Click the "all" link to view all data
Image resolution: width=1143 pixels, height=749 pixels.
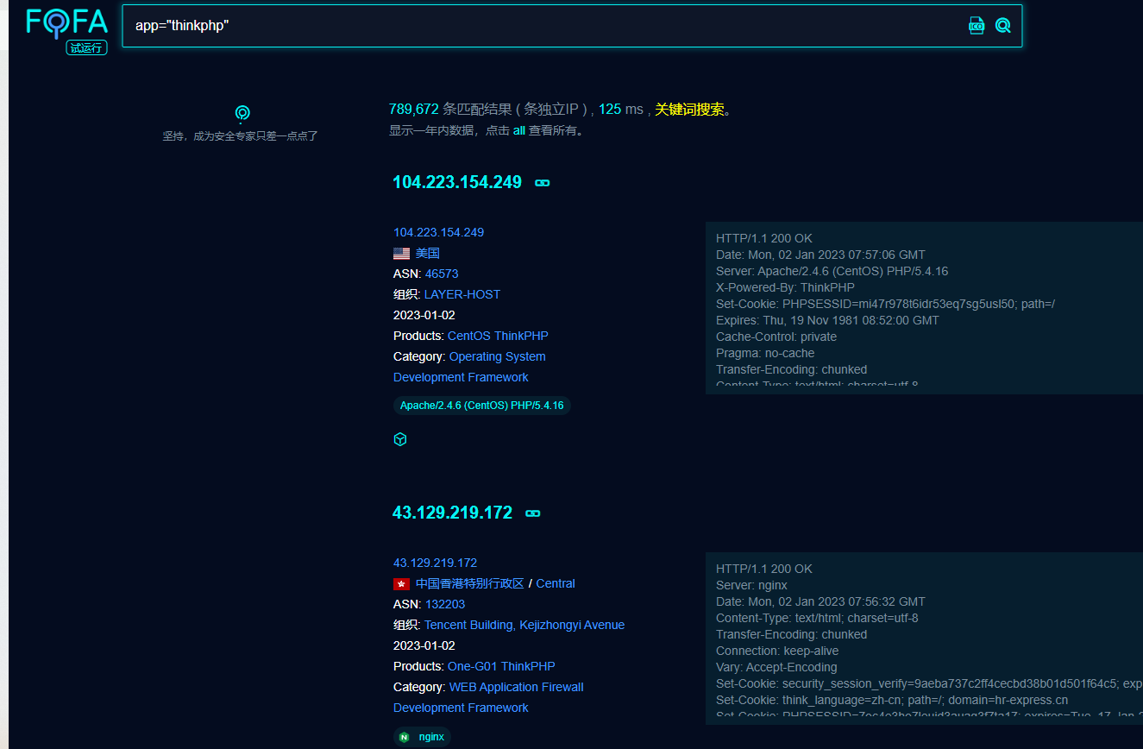tap(519, 131)
